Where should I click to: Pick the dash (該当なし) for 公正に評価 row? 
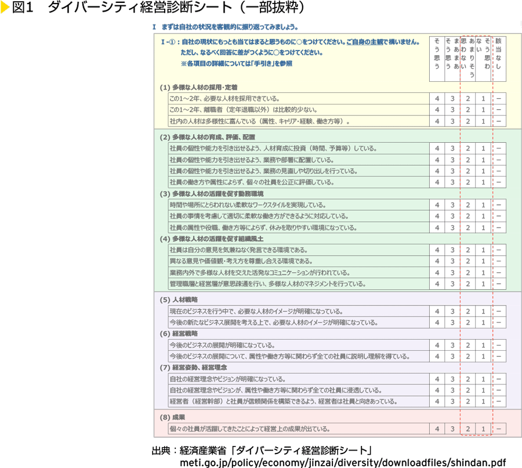[498, 182]
